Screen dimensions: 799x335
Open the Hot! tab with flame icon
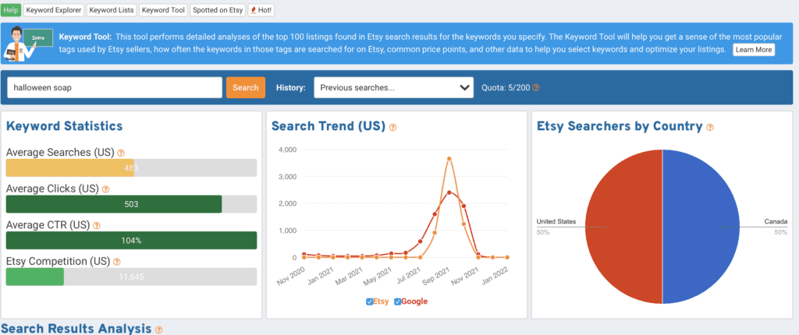[x=261, y=10]
